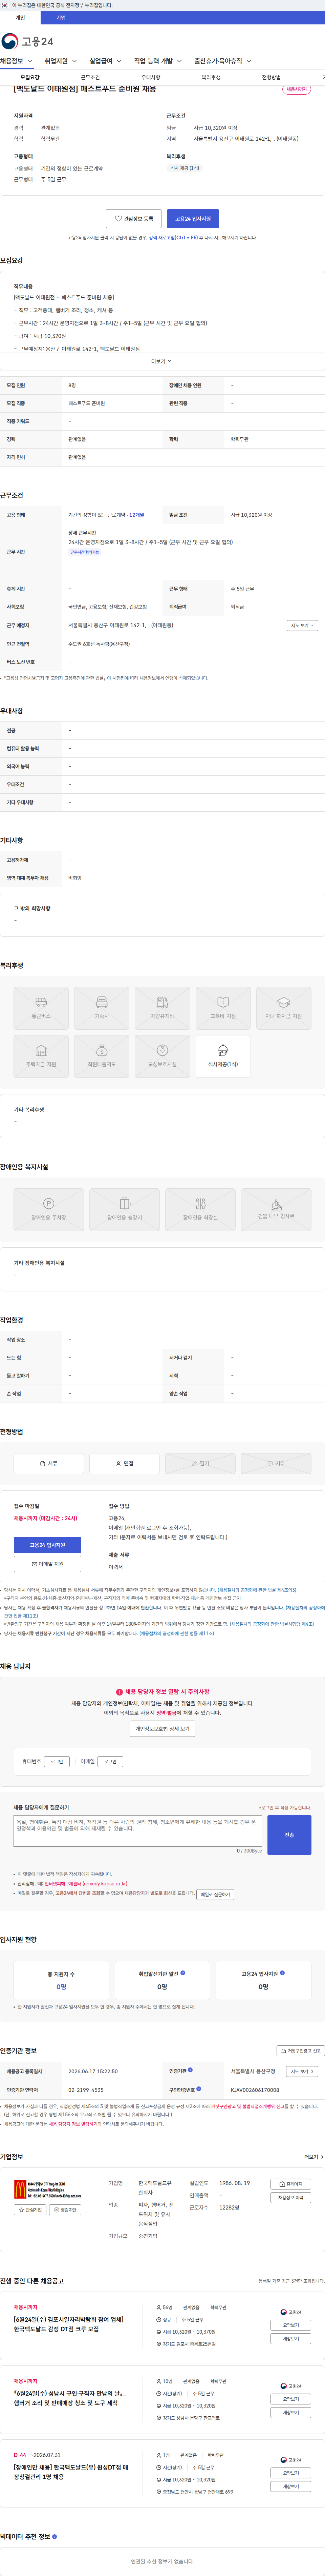Open the 고용24 logo home link
Viewport: 325px width, 2576px height.
pyautogui.click(x=27, y=41)
